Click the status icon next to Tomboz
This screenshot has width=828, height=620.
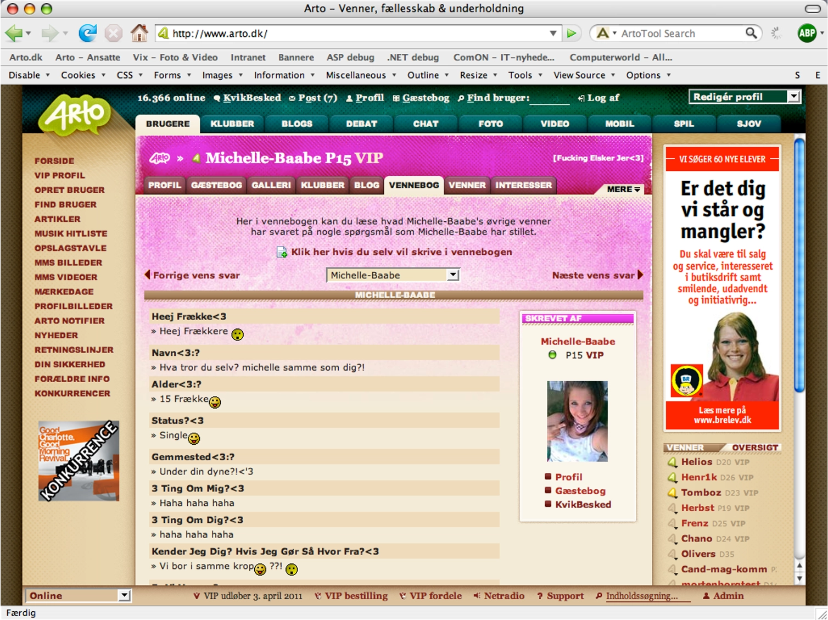(672, 493)
